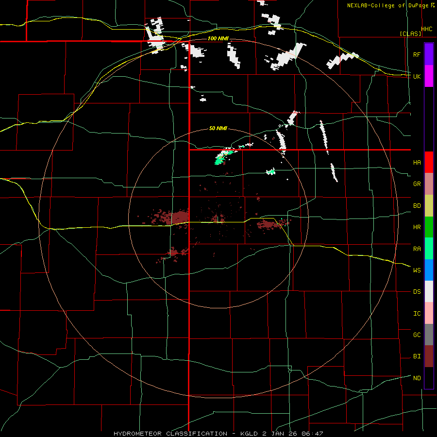This screenshot has height=437, width=437.
Task: Click the RF legend label
Action: point(417,54)
